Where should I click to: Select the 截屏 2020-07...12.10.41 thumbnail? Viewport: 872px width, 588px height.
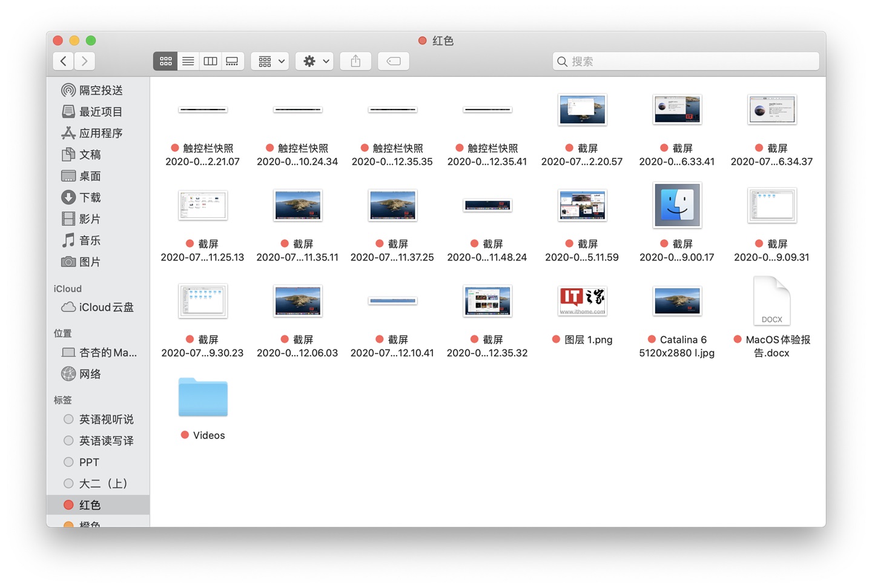tap(392, 301)
